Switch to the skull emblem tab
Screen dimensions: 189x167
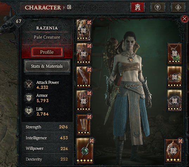pos(158,7)
